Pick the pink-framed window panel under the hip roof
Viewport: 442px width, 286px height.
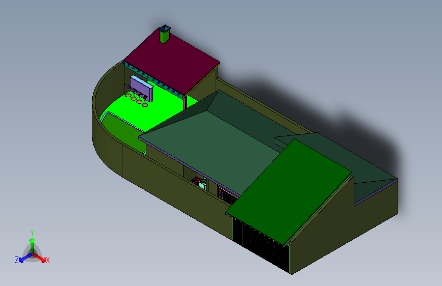tap(227, 195)
